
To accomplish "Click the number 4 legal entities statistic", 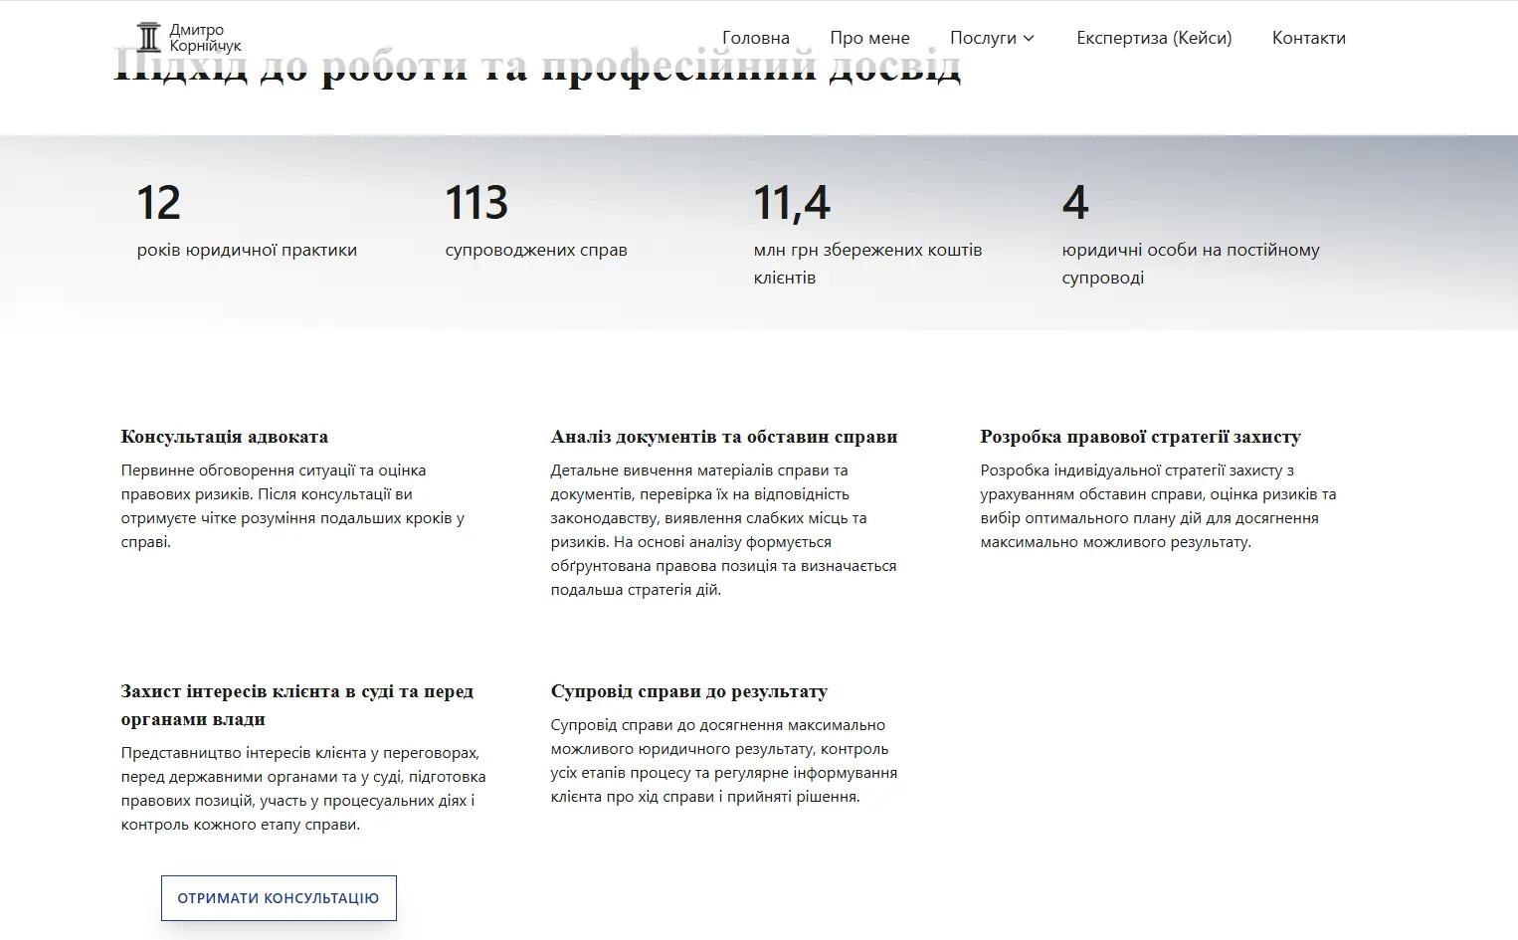I will tap(1074, 203).
